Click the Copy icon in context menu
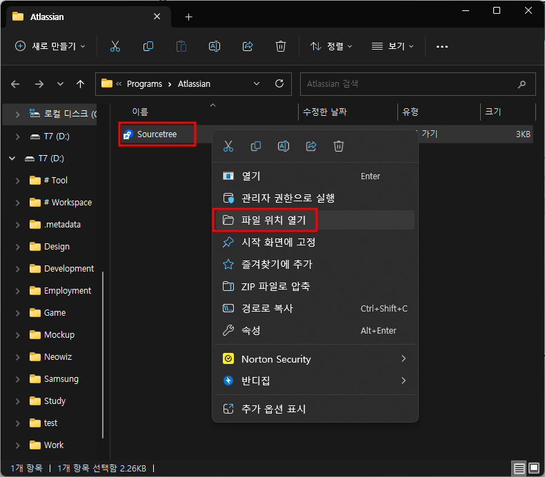This screenshot has width=545, height=477. coord(256,146)
